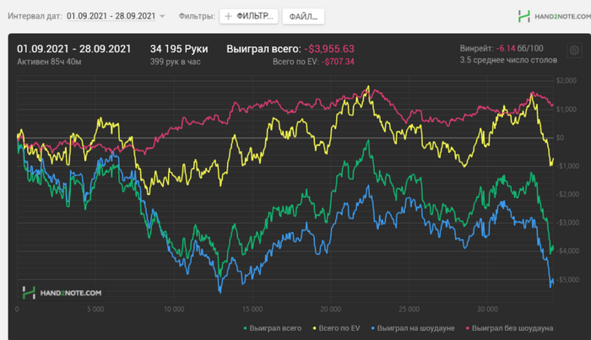The image size is (591, 340).
Task: Click the Активен 85ч 40м activity text
Action: pyautogui.click(x=49, y=62)
